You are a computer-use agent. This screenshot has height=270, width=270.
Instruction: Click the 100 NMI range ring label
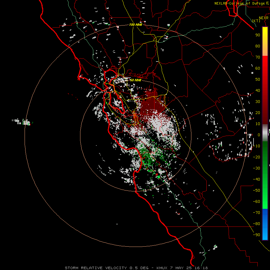[x=136, y=25]
